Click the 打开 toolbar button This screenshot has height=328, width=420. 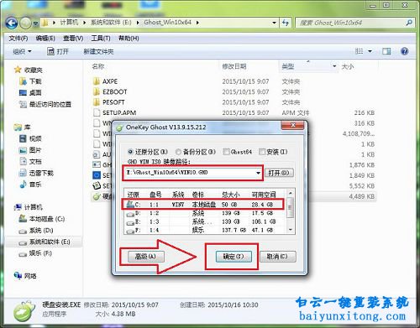tap(58, 51)
